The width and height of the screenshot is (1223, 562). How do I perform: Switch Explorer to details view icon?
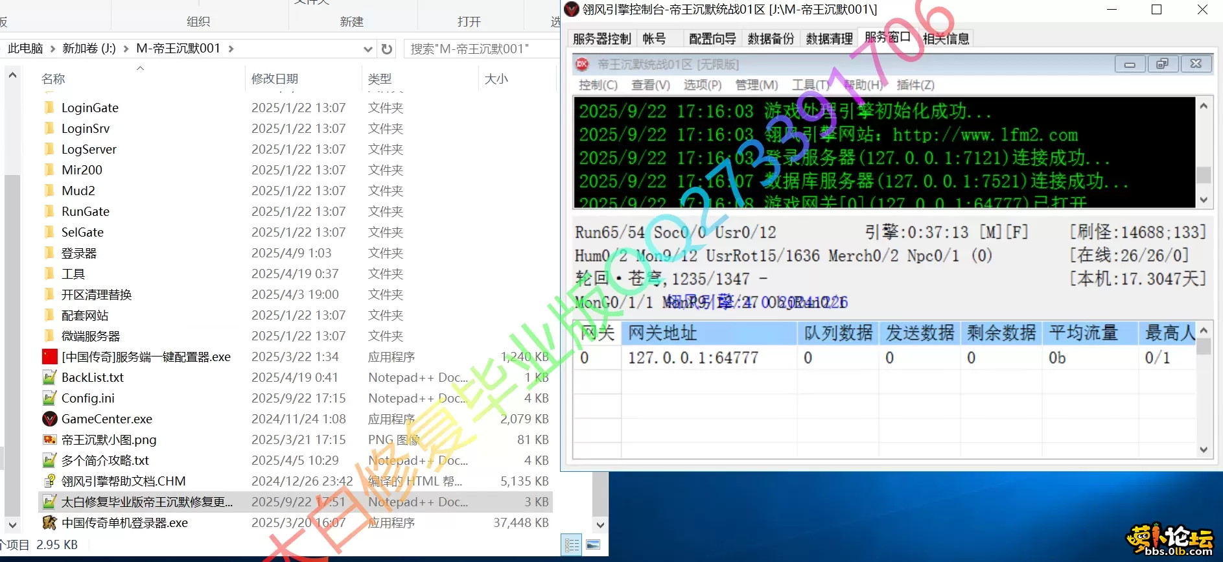click(x=572, y=545)
